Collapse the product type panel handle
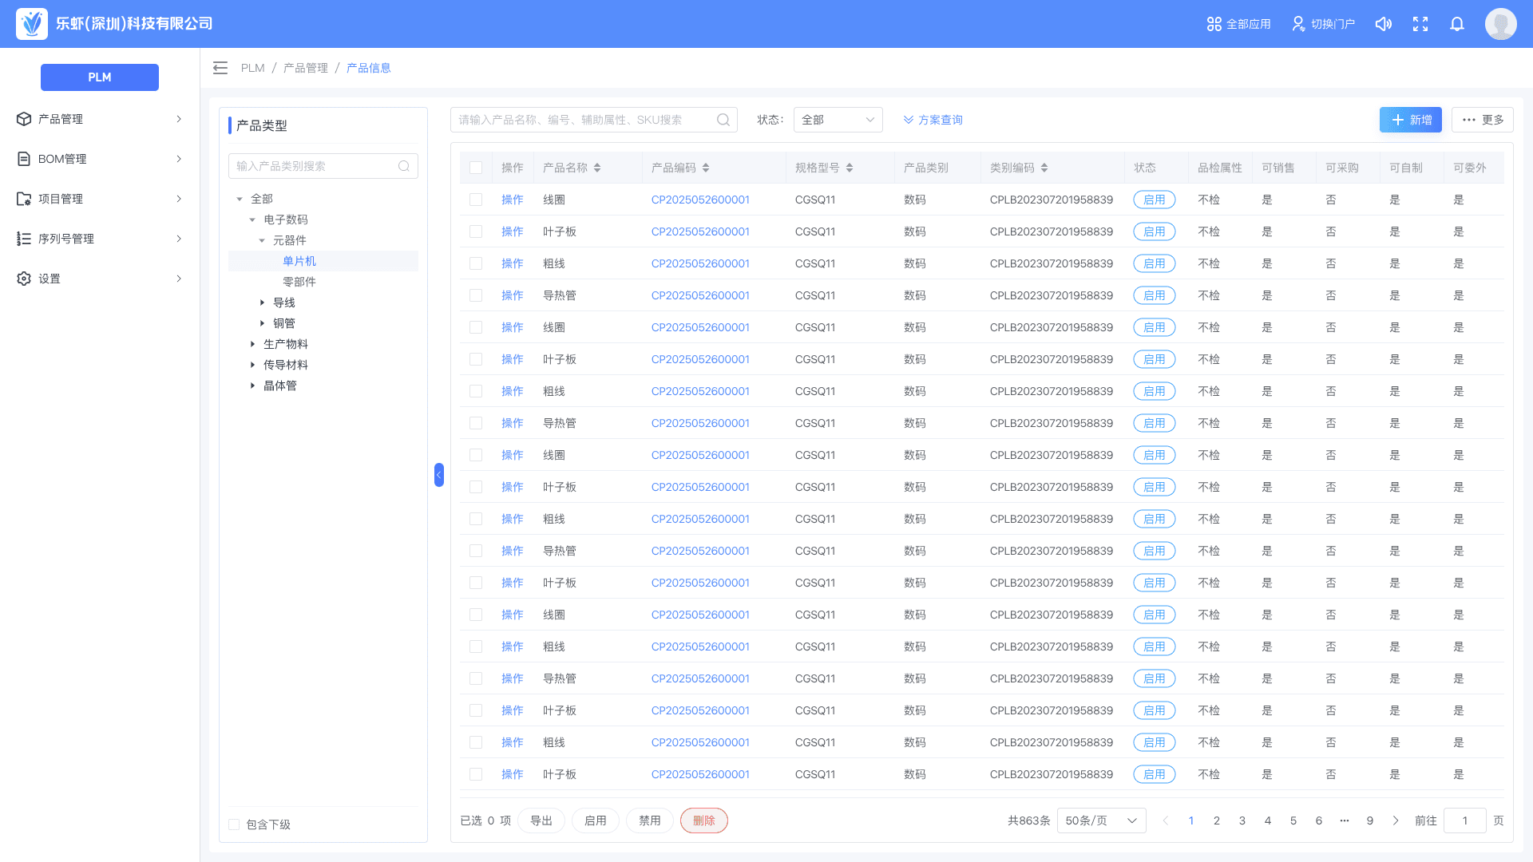Viewport: 1533px width, 862px height. 438,475
